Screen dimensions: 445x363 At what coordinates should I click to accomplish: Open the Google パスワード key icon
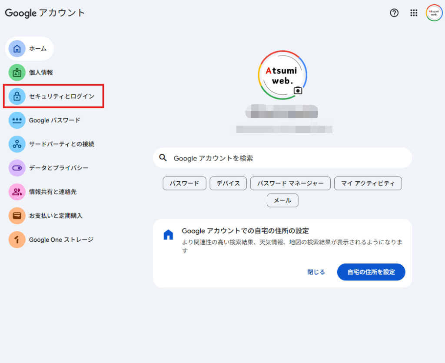(x=17, y=120)
